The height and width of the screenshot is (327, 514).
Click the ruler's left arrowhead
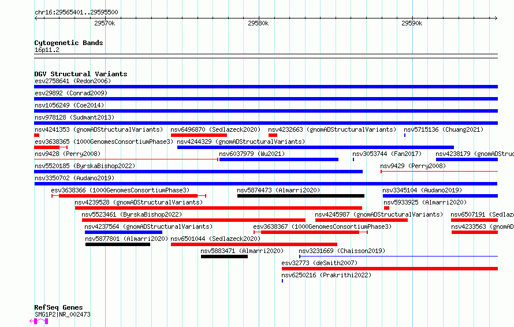tap(36, 18)
